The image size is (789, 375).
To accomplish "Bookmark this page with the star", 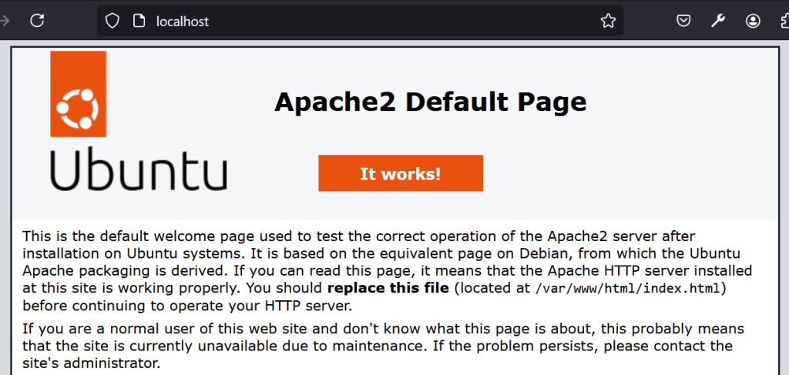I will coord(608,21).
